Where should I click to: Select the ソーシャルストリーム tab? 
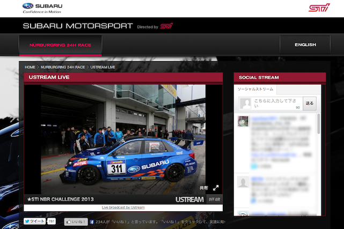(x=255, y=89)
